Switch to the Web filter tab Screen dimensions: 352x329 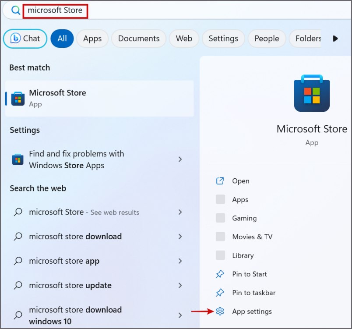click(x=184, y=39)
